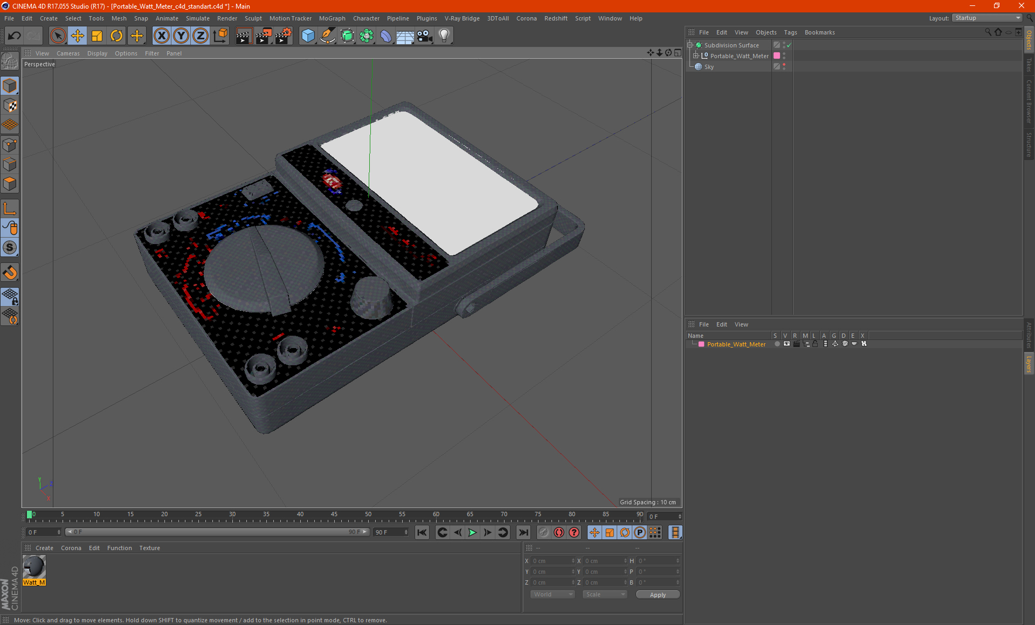
Task: Render the current view
Action: (244, 36)
